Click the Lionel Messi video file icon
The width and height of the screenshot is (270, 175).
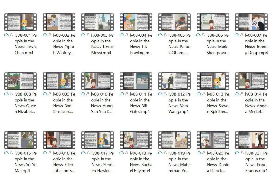coord(98,22)
